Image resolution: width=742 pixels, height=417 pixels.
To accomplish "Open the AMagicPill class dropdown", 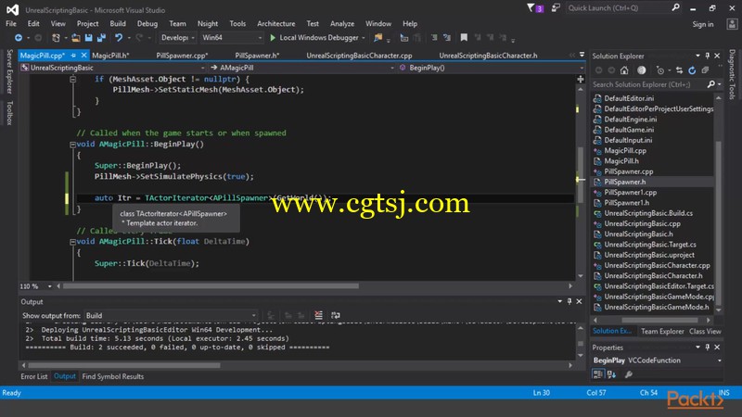I will [x=301, y=68].
